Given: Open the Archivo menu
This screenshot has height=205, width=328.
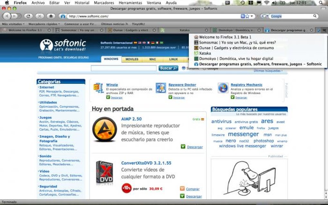Looking at the screenshot, I should point(38,3).
